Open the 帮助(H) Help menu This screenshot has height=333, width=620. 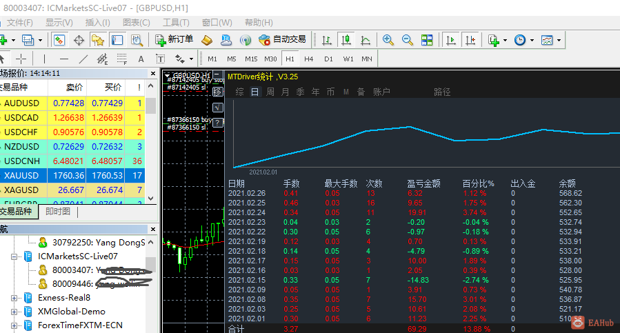(259, 23)
